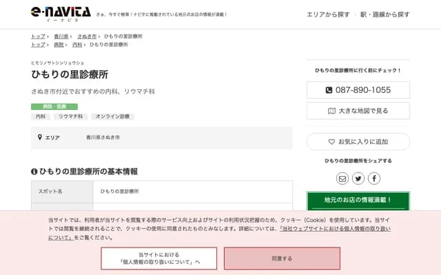The width and height of the screenshot is (441, 275).
Task: Open エリアから探す in the header
Action: pos(328,14)
